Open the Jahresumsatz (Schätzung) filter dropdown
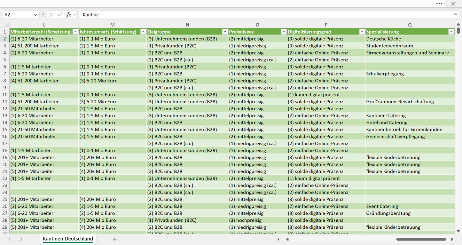 [x=143, y=32]
